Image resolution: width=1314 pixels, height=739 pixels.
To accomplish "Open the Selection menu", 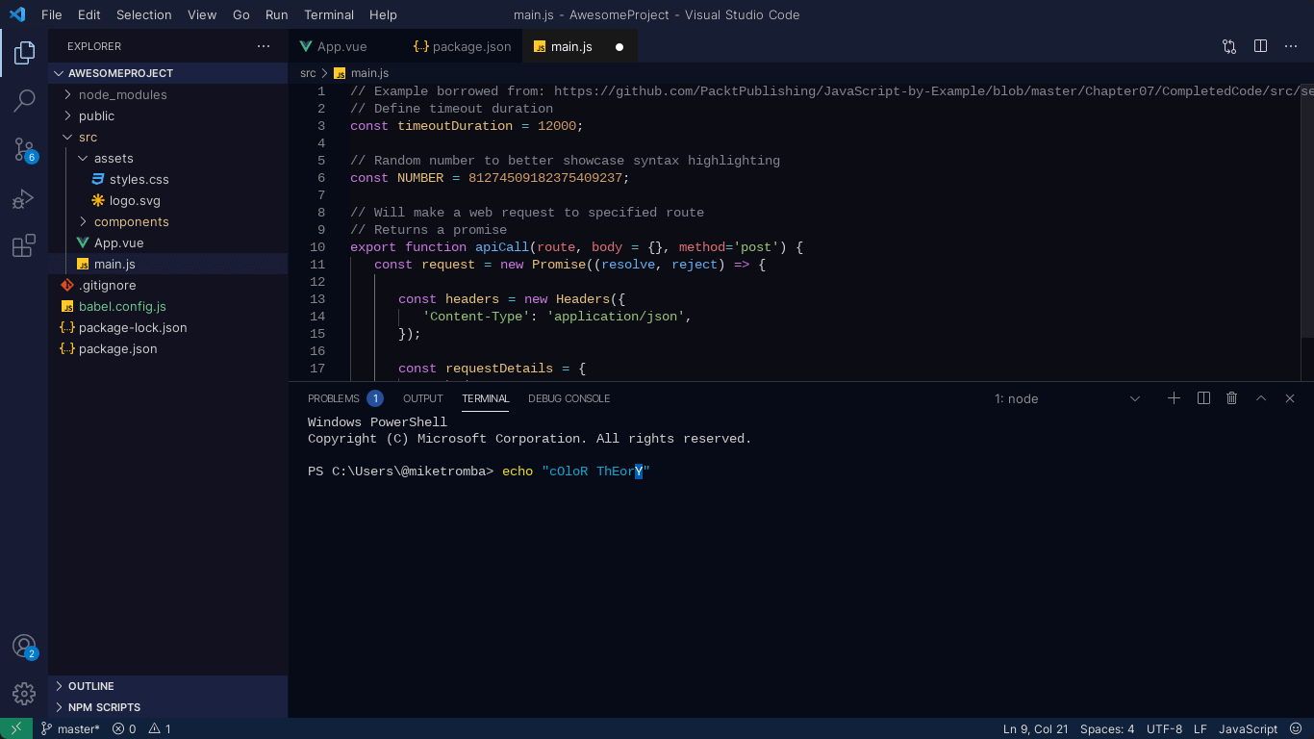I will [x=143, y=14].
